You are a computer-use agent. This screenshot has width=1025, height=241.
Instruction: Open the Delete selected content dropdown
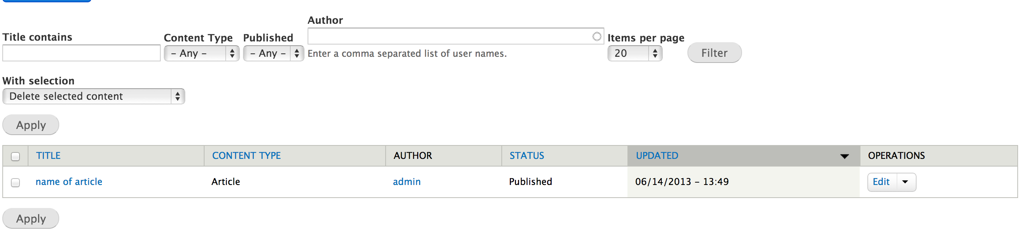tap(93, 96)
